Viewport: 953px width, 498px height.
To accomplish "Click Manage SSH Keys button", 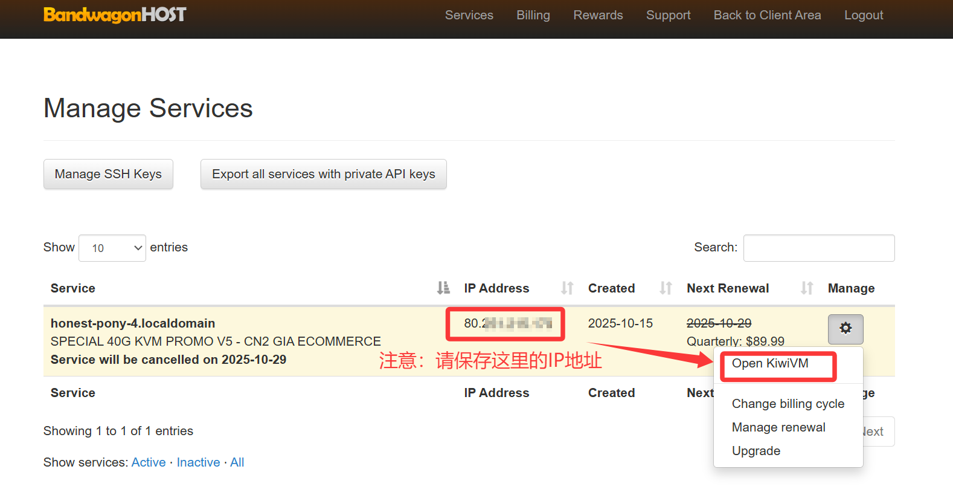I will click(108, 174).
